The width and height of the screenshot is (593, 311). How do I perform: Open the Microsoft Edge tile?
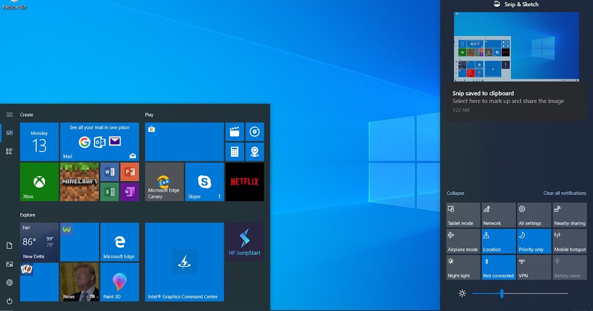click(119, 242)
